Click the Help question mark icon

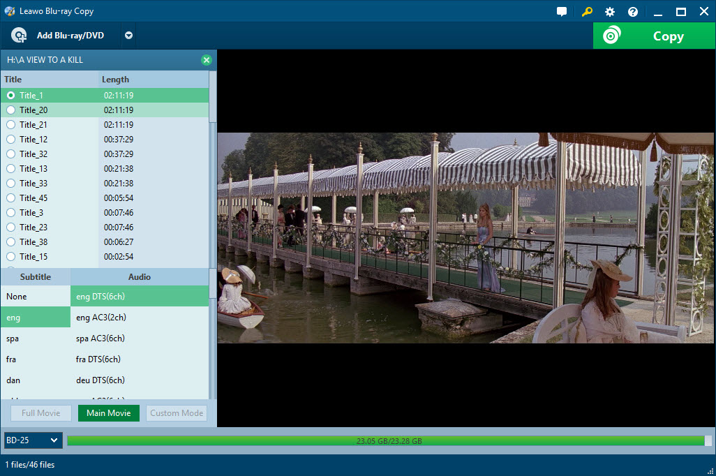coord(632,11)
